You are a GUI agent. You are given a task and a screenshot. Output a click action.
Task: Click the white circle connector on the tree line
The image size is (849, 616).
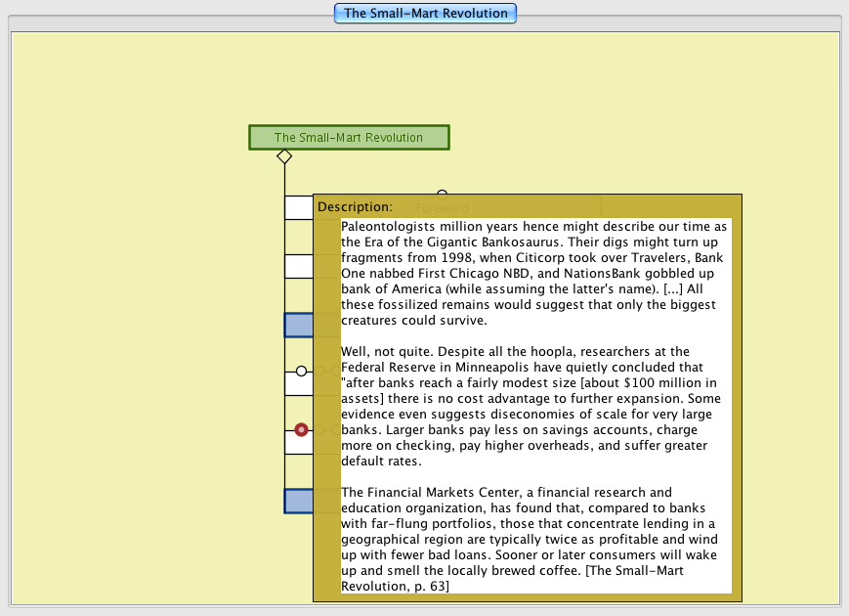pos(301,371)
